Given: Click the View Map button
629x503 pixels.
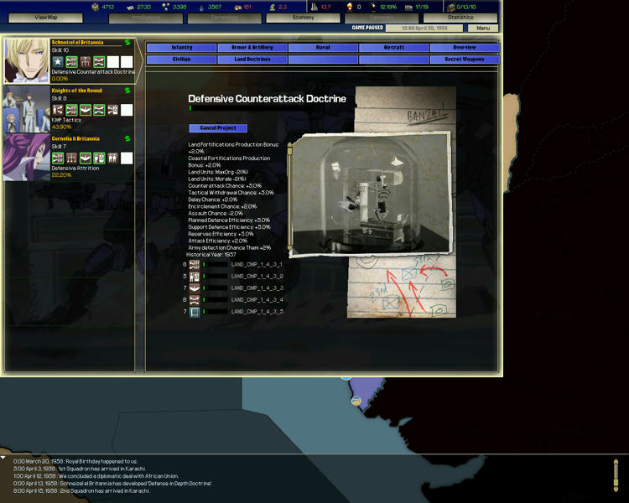Looking at the screenshot, I should (46, 18).
